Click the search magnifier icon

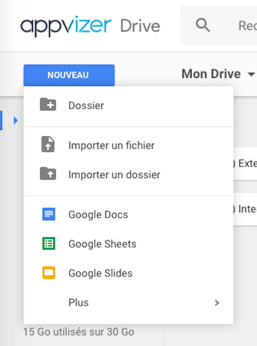(x=203, y=25)
